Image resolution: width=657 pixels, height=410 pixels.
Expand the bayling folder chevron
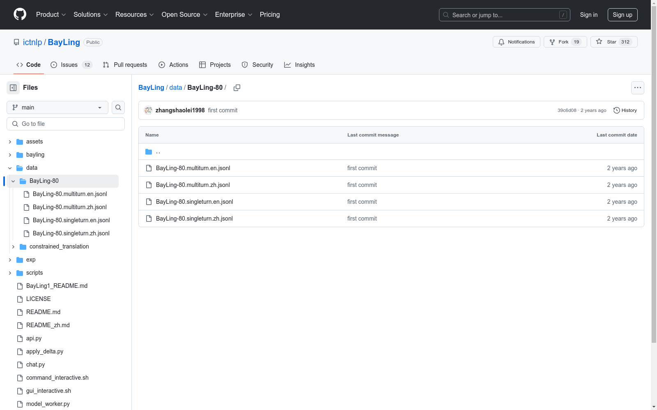click(x=10, y=155)
